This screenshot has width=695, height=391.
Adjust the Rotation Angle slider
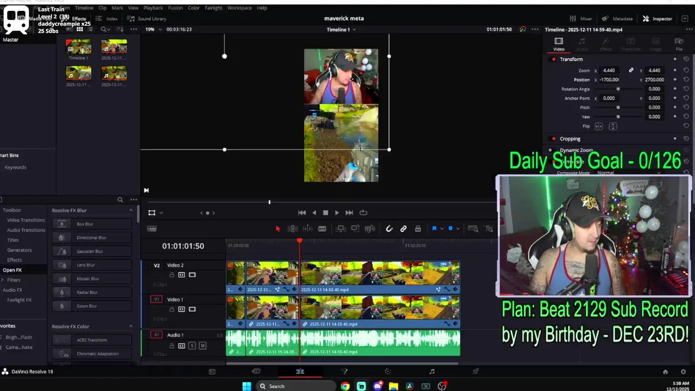(618, 89)
